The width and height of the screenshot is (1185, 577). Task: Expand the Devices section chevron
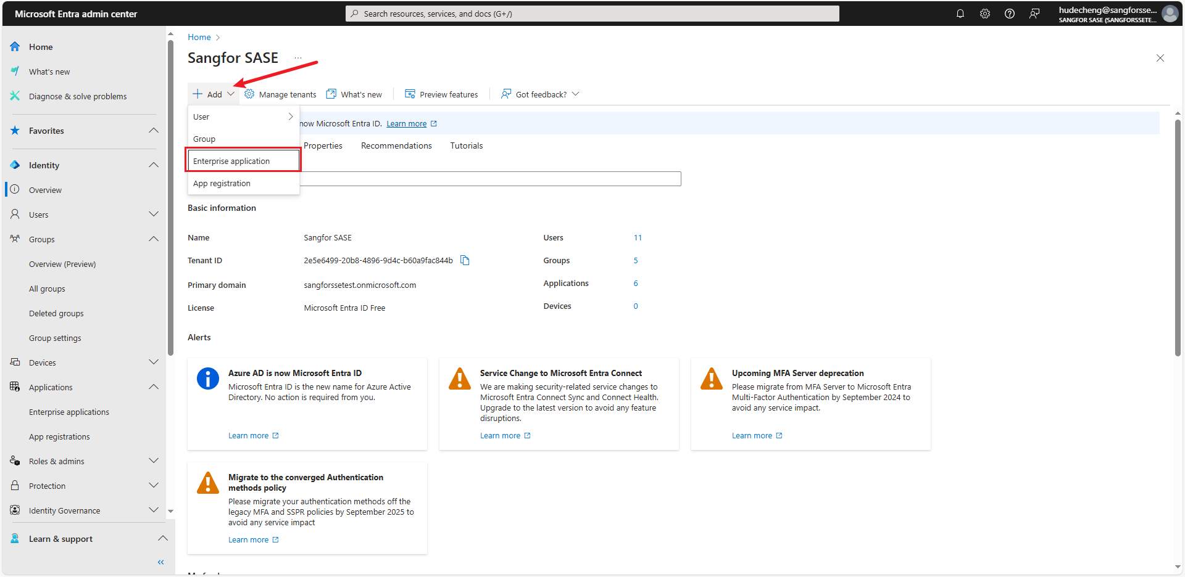pyautogui.click(x=154, y=362)
